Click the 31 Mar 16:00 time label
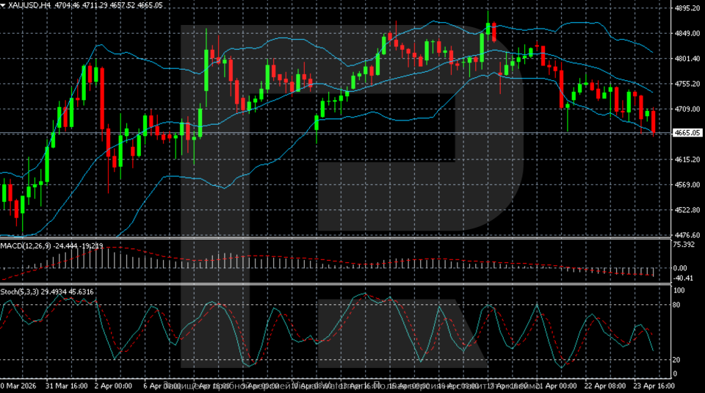 67,385
